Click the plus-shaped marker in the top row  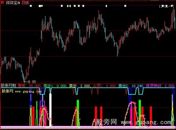click(x=70, y=6)
